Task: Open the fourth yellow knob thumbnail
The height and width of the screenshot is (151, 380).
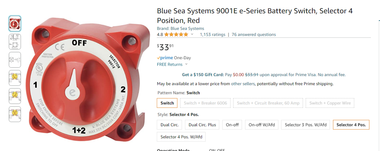Action: (15, 78)
